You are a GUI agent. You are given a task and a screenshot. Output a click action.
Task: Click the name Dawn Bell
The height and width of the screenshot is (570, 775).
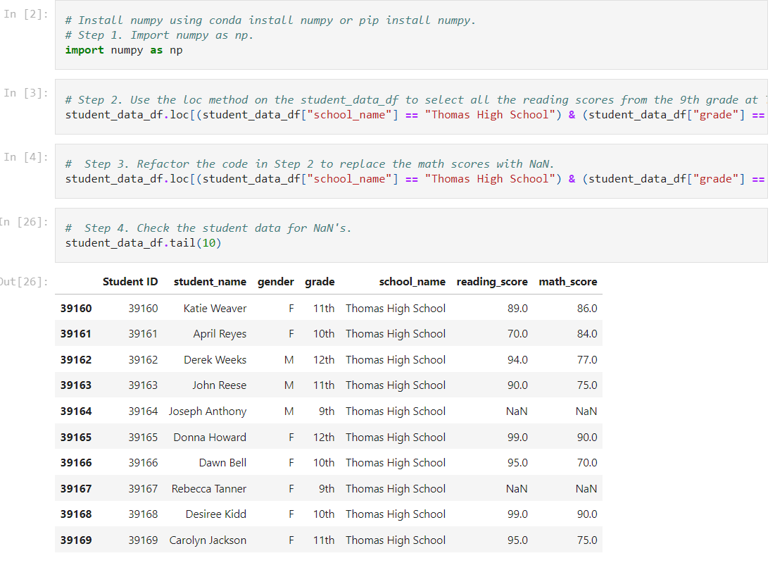click(223, 463)
